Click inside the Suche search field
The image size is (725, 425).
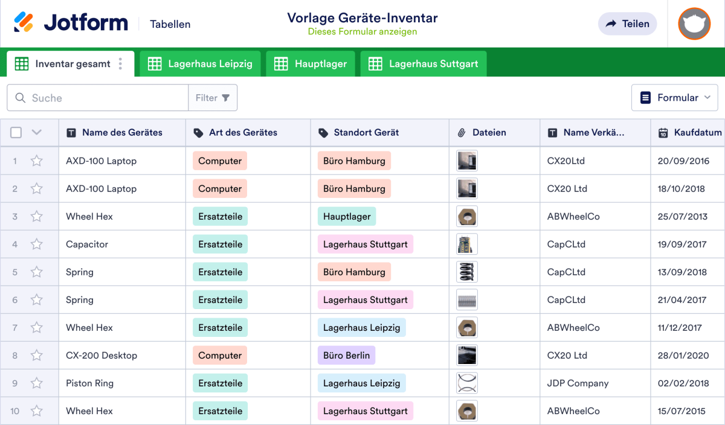(97, 97)
